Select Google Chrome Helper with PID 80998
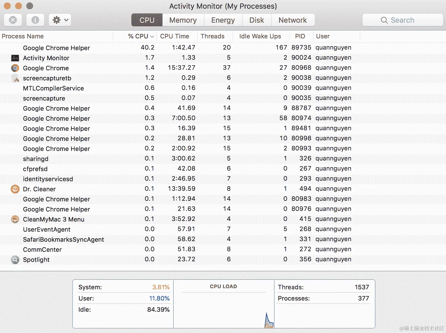446x333 pixels. (x=223, y=139)
